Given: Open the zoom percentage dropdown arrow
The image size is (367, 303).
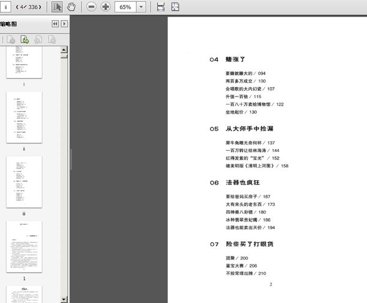Looking at the screenshot, I should point(141,7).
